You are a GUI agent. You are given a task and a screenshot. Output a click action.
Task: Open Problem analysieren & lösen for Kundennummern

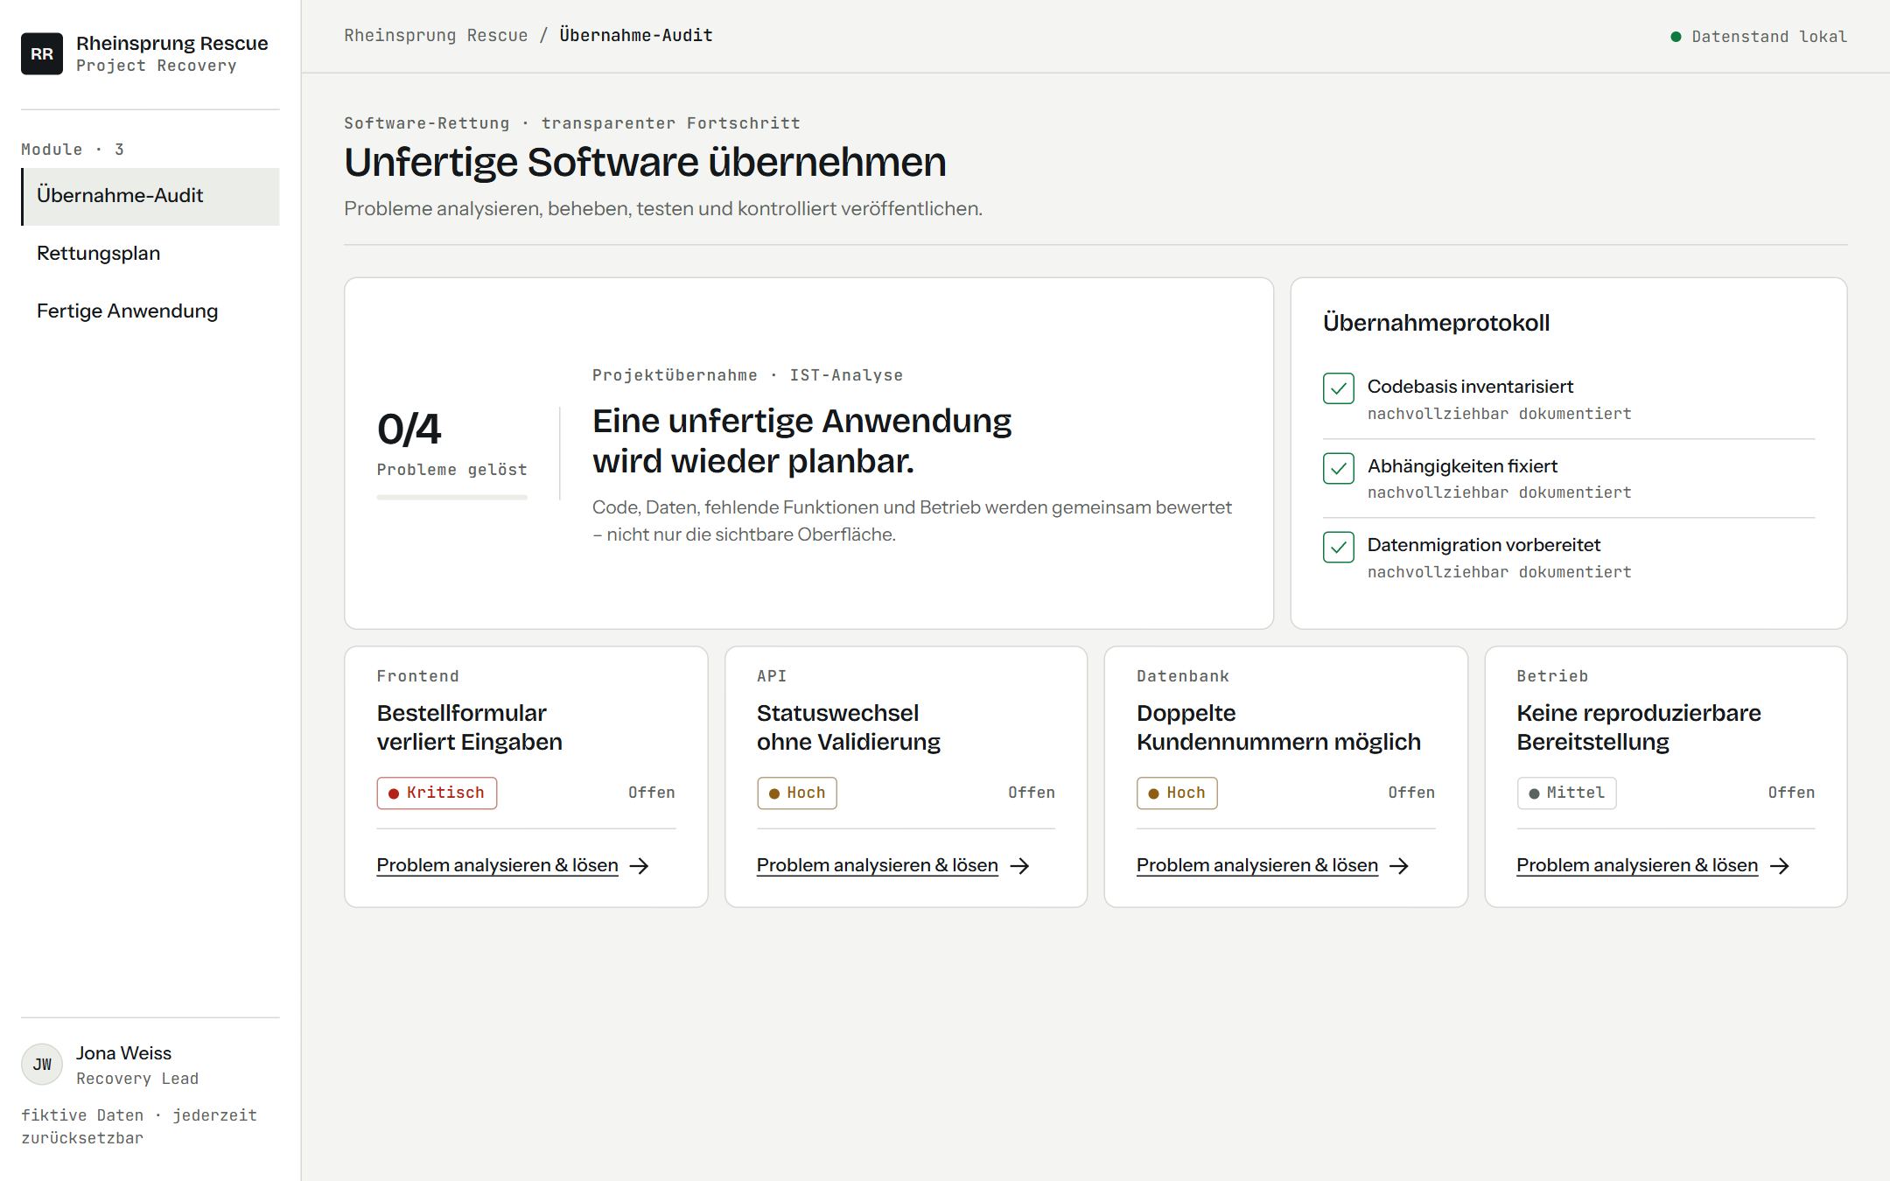tap(1257, 865)
